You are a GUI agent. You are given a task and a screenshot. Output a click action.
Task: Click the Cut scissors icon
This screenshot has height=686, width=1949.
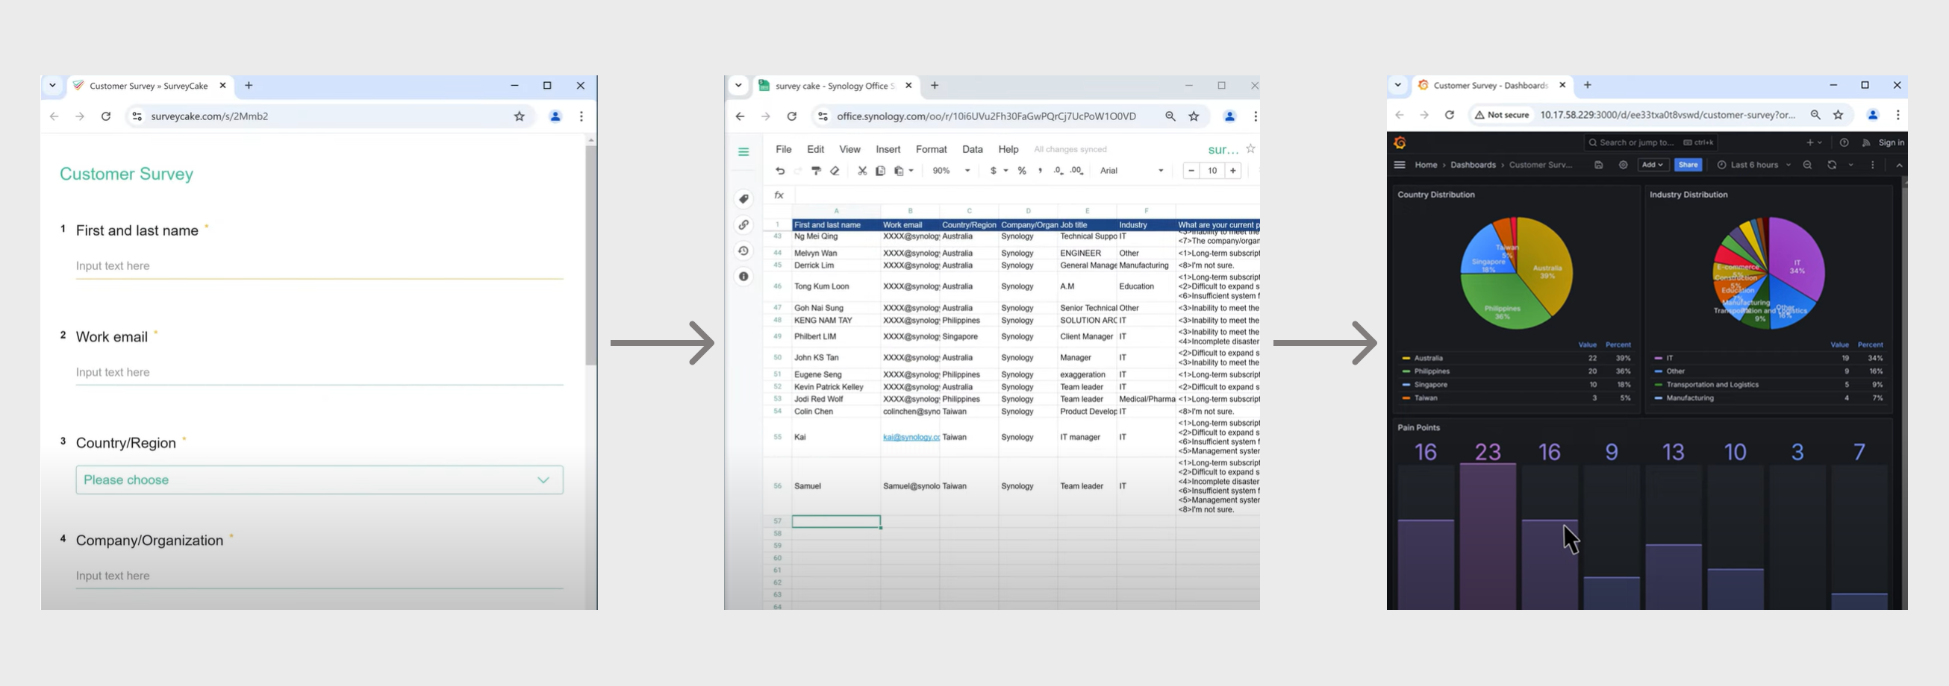(861, 171)
